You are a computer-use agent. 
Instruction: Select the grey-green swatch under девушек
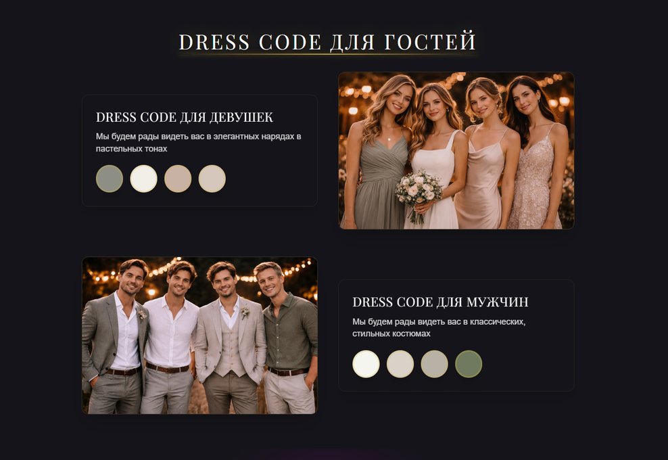click(110, 179)
